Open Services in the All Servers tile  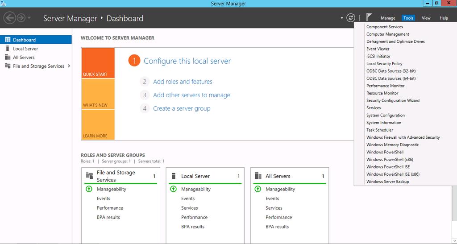coord(274,208)
